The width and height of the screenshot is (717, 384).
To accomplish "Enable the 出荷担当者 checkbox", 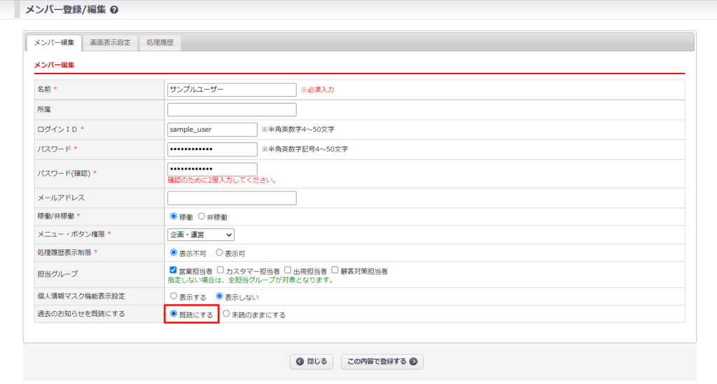I will (288, 270).
